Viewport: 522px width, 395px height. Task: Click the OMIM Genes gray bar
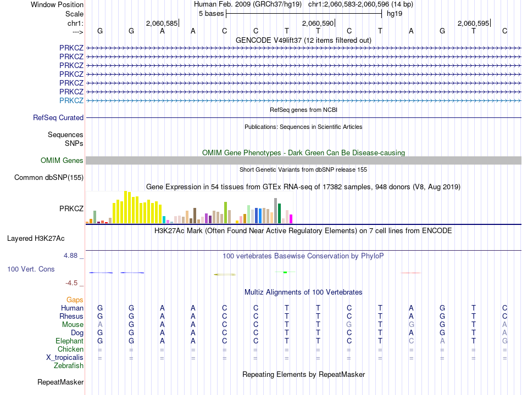click(x=303, y=161)
